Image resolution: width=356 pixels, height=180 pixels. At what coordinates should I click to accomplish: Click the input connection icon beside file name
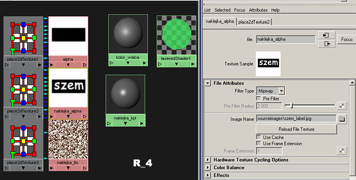(327, 35)
